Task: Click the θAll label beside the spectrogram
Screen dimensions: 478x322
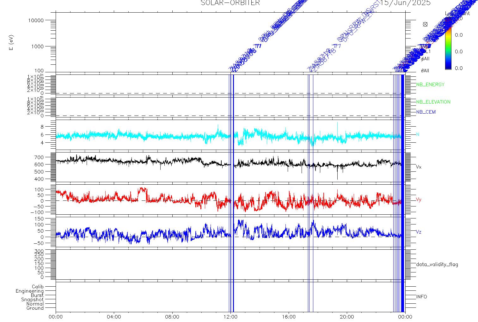Action: click(425, 71)
